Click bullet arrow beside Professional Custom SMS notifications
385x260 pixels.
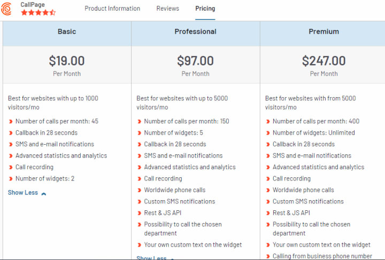point(140,202)
